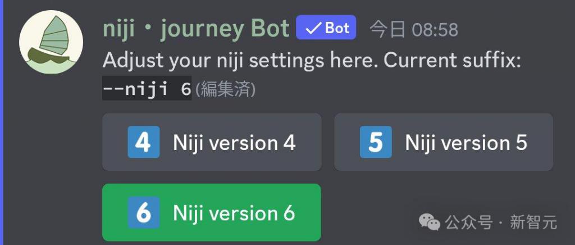
Task: Select the verified Bot tag badge
Action: pos(326,27)
